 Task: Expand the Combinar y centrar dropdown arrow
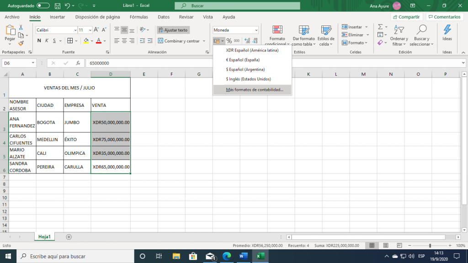tap(203, 41)
